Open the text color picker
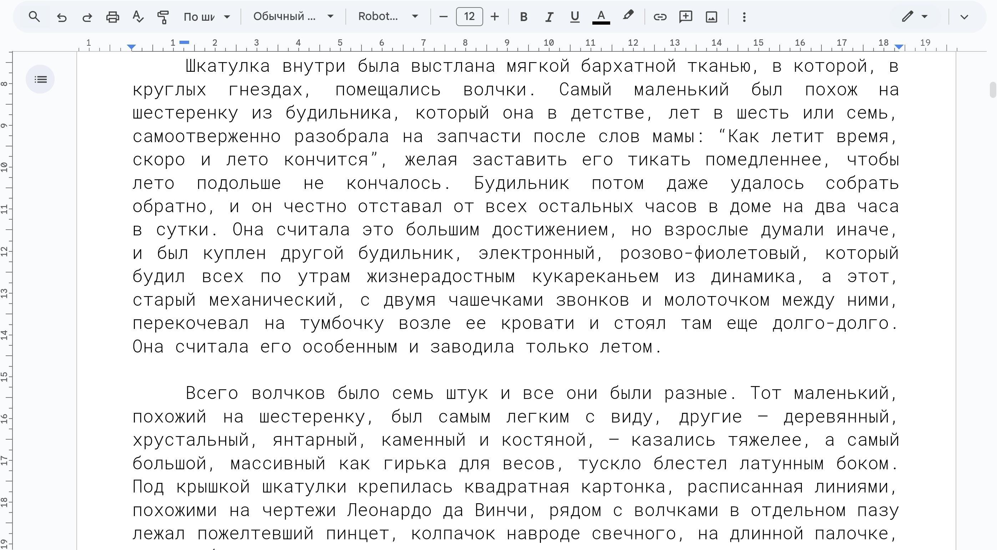 (601, 17)
